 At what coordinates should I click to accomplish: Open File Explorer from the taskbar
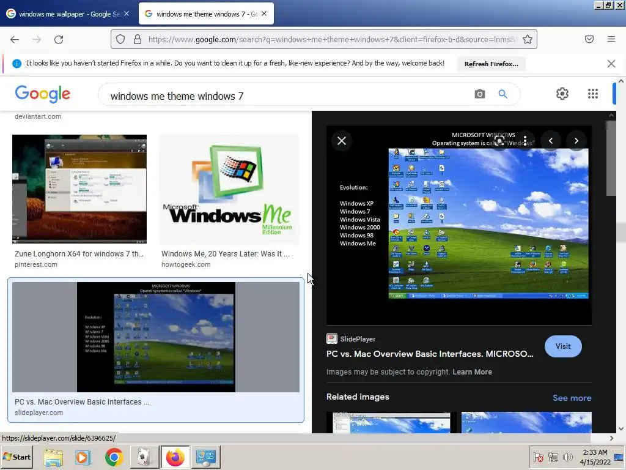pos(53,457)
